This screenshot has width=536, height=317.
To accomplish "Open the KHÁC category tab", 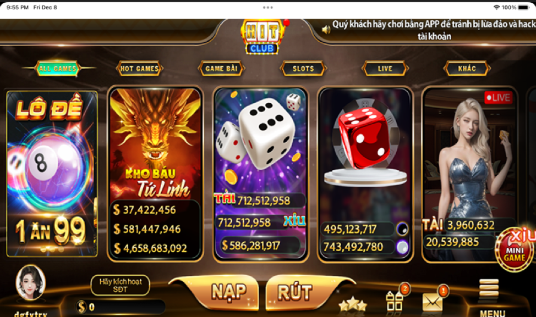I will 467,69.
